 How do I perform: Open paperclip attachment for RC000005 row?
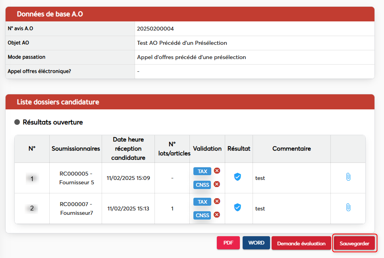348,177
